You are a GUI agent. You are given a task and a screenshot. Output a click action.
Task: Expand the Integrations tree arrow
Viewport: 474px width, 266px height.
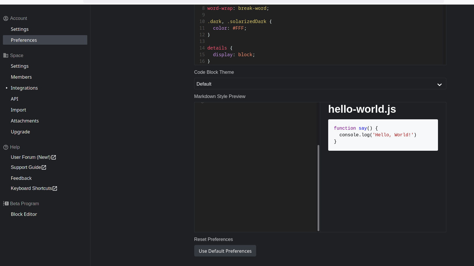pyautogui.click(x=7, y=88)
